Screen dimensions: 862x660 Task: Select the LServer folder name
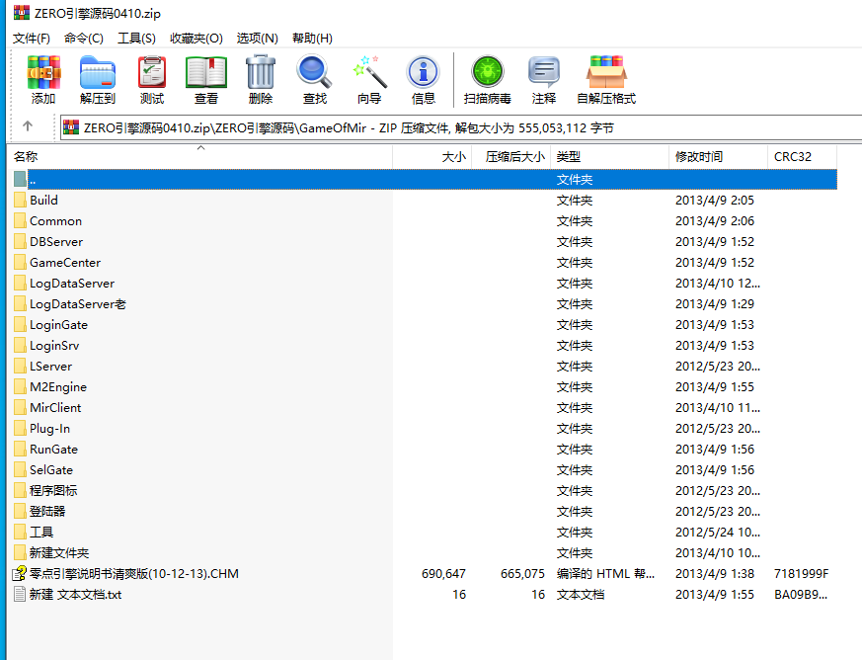[50, 367]
